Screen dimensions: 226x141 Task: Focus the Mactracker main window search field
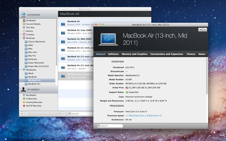tap(81, 114)
